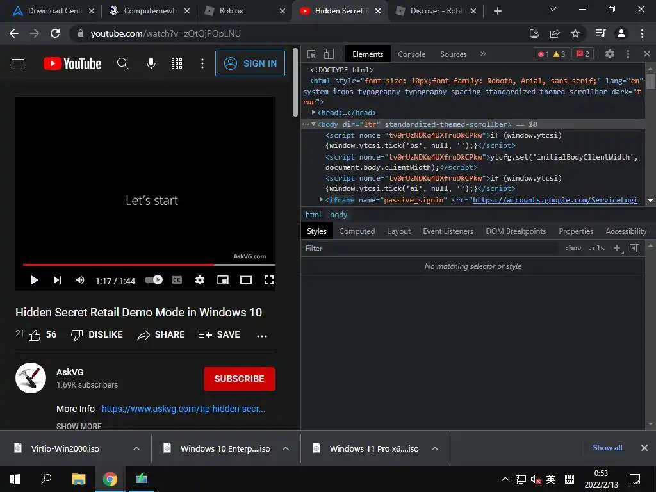Enter full screen video mode
This screenshot has width=656, height=492.
pyautogui.click(x=269, y=280)
